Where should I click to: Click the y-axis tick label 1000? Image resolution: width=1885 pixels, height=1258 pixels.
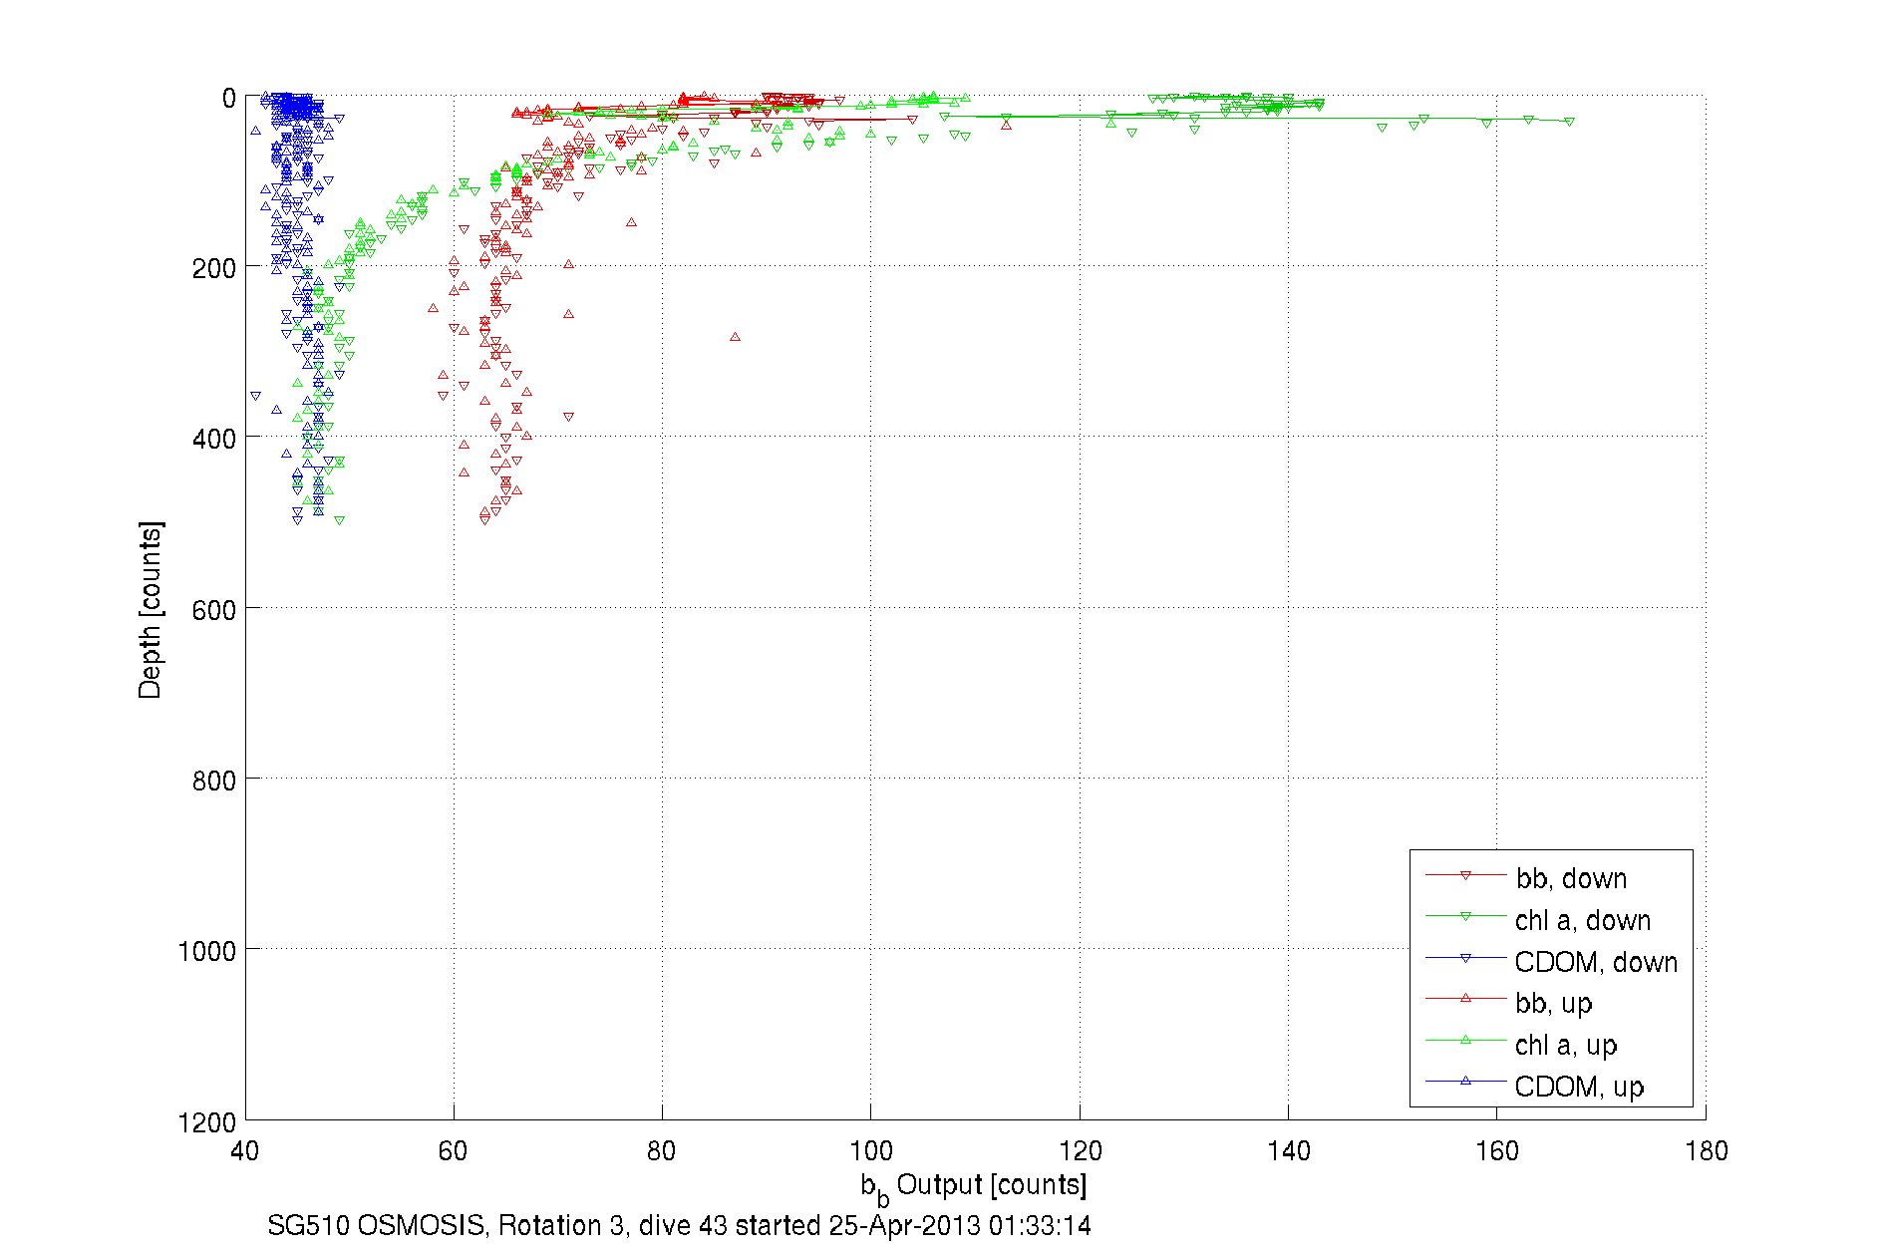point(206,951)
